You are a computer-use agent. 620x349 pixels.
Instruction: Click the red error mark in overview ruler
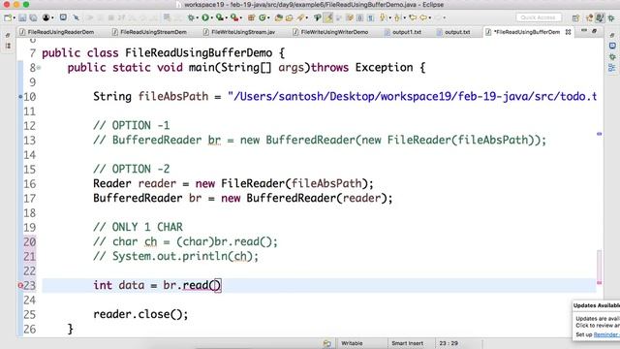599,282
